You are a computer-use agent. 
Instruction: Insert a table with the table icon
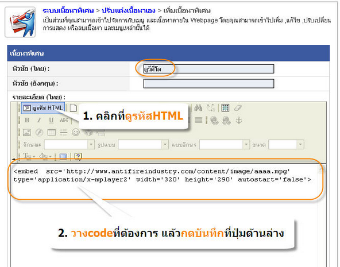click(51, 132)
